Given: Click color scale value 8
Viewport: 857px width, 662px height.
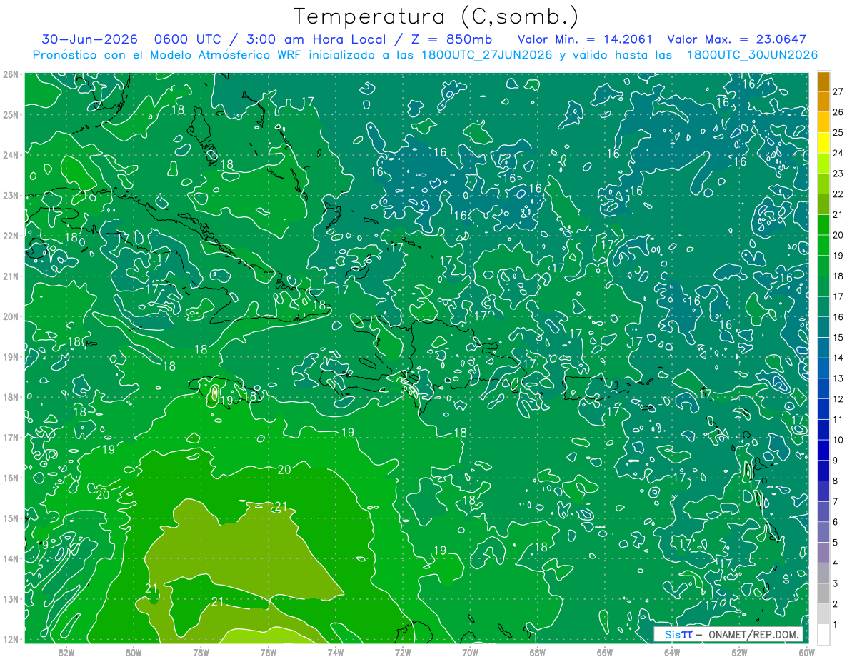Looking at the screenshot, I should coord(836,481).
